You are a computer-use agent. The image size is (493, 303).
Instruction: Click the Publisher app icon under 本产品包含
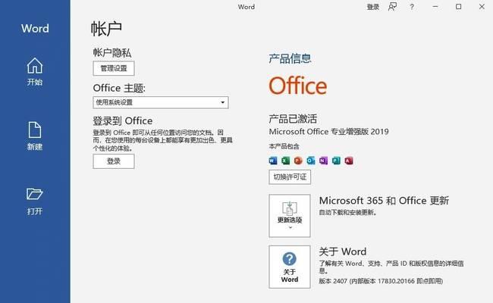336,161
